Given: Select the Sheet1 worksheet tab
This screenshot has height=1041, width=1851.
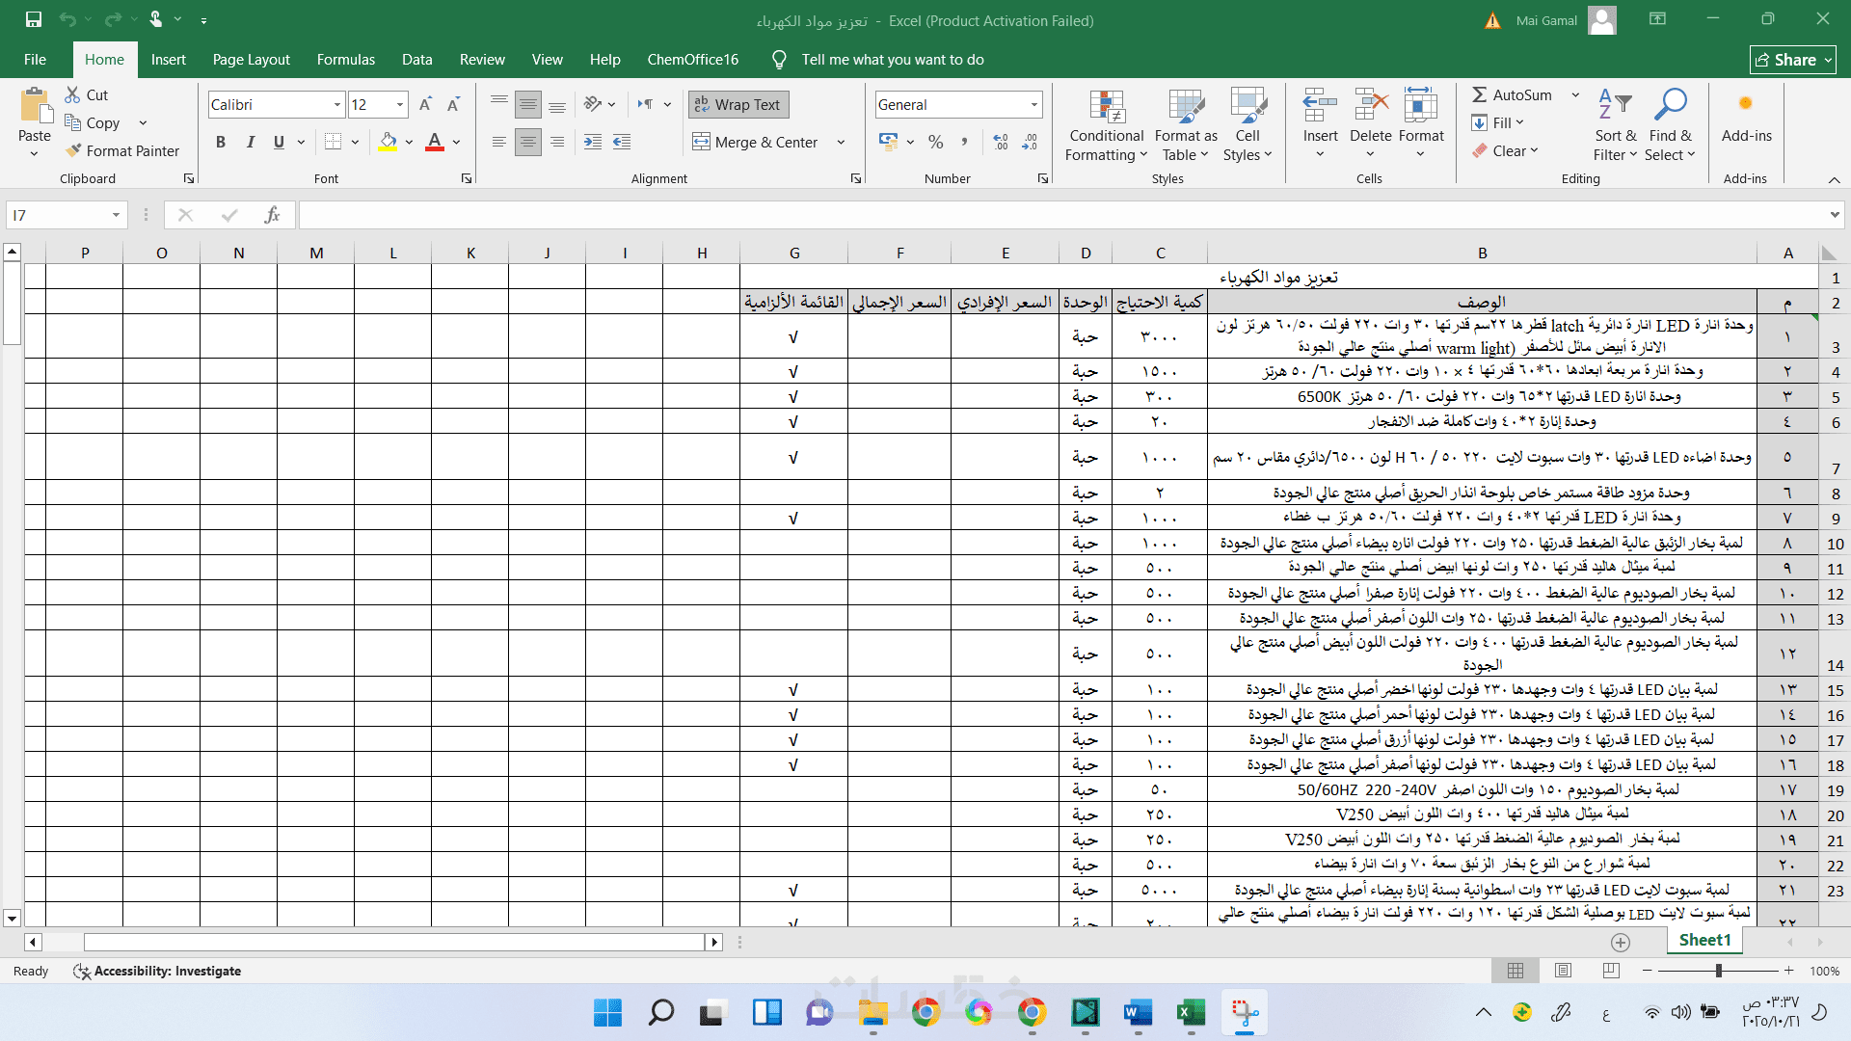Looking at the screenshot, I should pos(1704,940).
